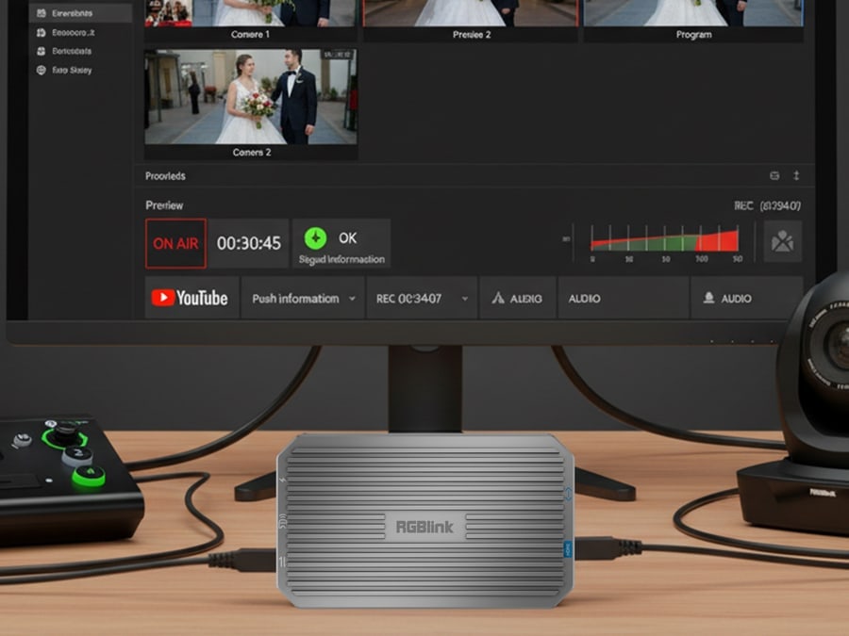Click the globe icon beside Faro Skaey
Viewport: 849px width, 636px height.
click(42, 70)
